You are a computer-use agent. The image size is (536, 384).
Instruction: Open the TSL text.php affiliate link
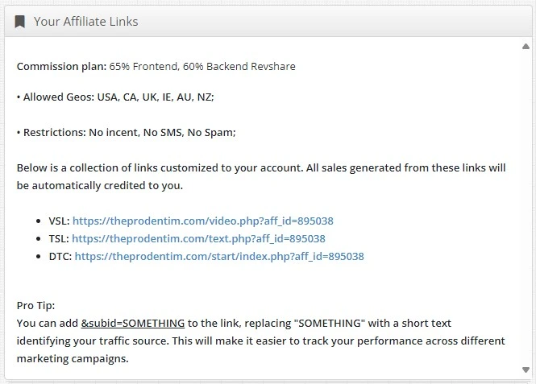point(198,238)
